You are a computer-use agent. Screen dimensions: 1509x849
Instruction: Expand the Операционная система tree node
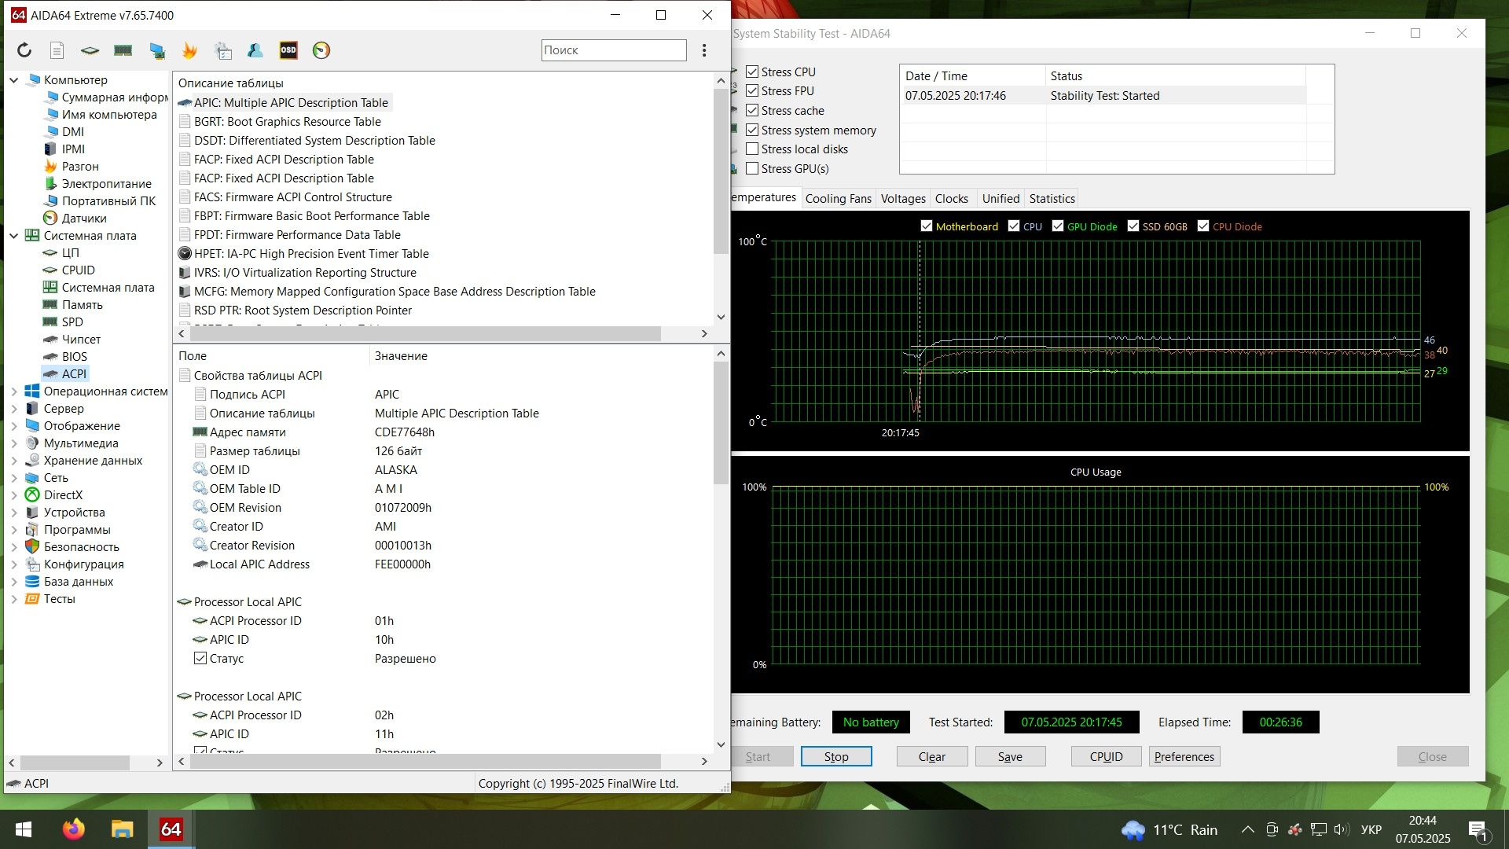[x=13, y=391]
